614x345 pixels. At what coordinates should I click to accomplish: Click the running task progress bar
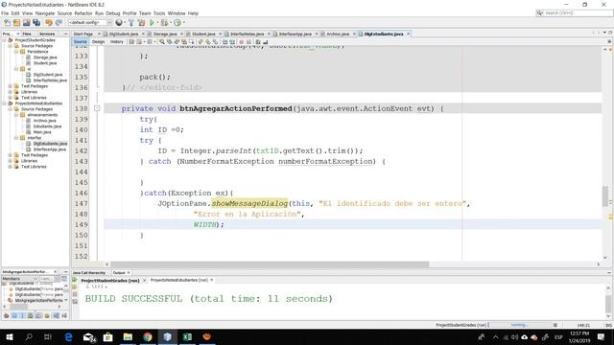(x=521, y=325)
